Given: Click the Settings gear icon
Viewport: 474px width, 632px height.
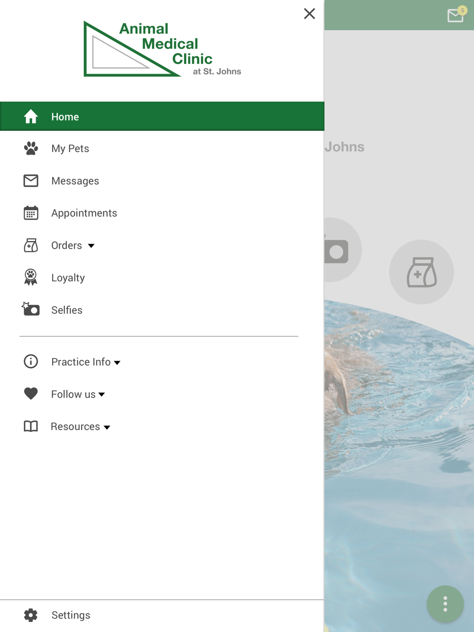Looking at the screenshot, I should coord(31,615).
